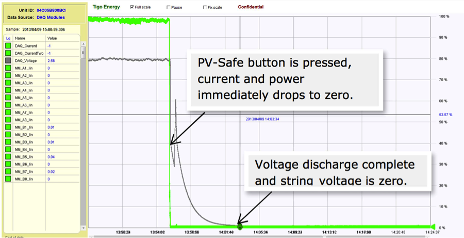The width and height of the screenshot is (464, 238).
Task: Click the legend swatch for MM_A1_Iin
Action: click(x=8, y=68)
